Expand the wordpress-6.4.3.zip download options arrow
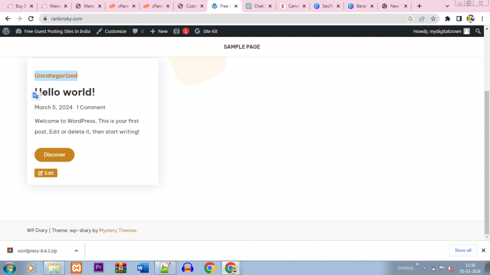The width and height of the screenshot is (490, 275). click(76, 250)
